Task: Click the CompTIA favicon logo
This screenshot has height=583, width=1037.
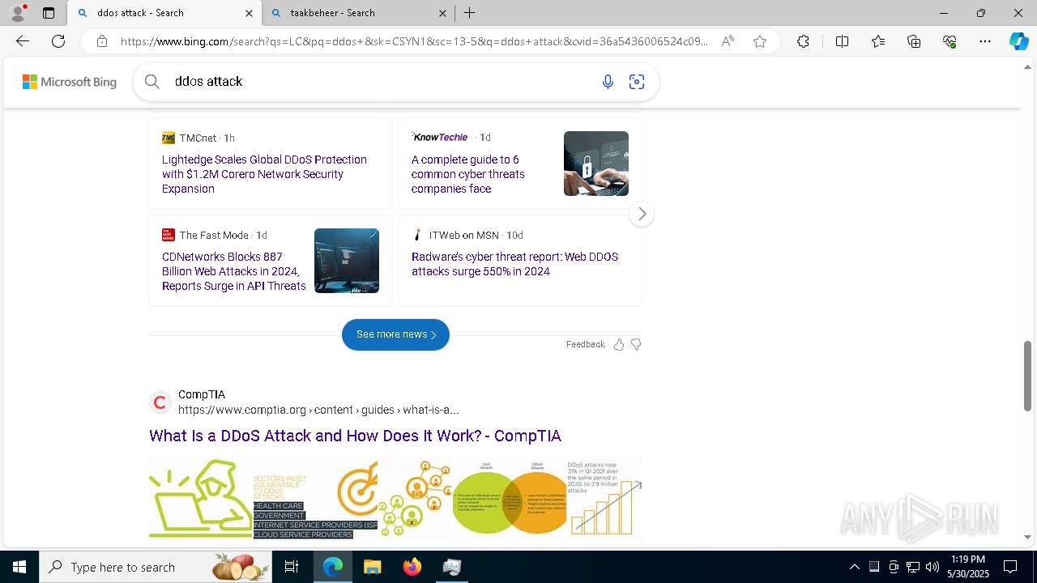Action: [x=160, y=402]
